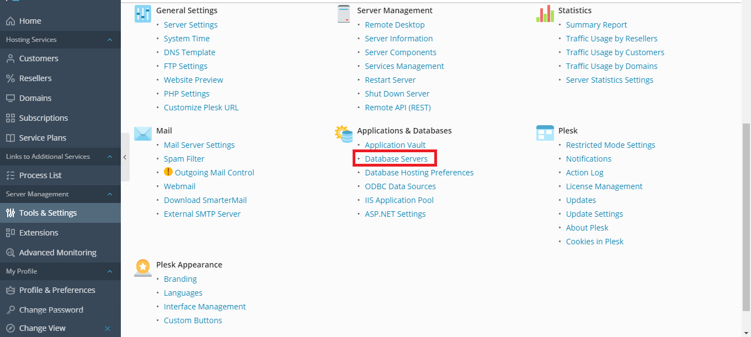This screenshot has height=337, width=751.
Task: Click the Customers person icon
Action: [x=10, y=58]
